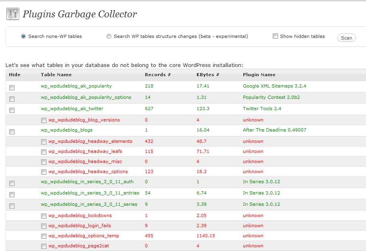The image size is (366, 251).
Task: Click the 432 records value
Action: [149, 141]
